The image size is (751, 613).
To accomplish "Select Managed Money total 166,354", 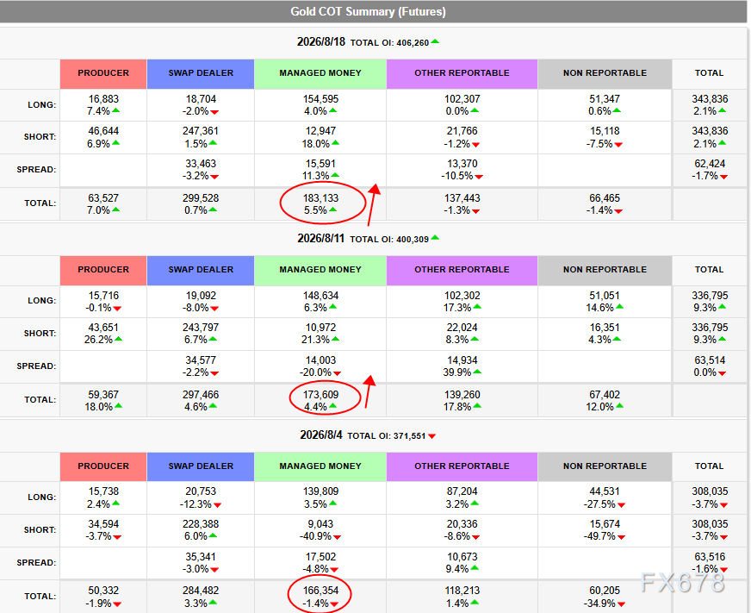I will tap(320, 591).
